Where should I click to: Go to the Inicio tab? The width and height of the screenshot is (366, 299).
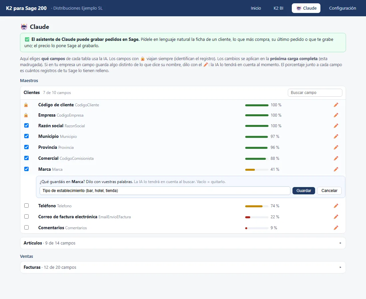(256, 8)
